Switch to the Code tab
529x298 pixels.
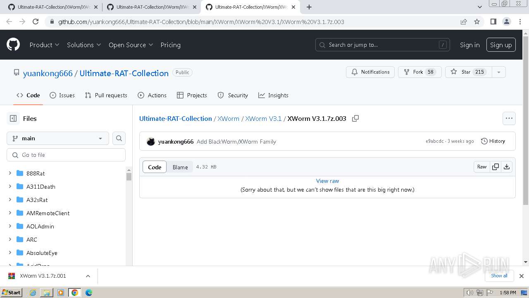pos(28,95)
